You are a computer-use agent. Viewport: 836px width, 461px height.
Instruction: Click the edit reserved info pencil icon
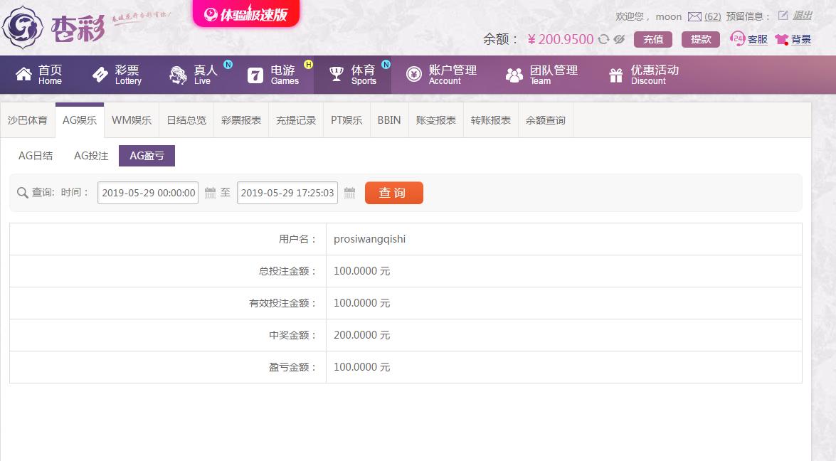783,16
